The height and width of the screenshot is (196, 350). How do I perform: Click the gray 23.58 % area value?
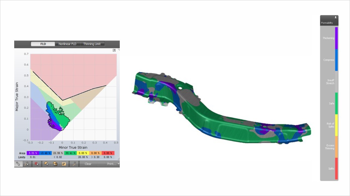pyautogui.click(x=58, y=153)
